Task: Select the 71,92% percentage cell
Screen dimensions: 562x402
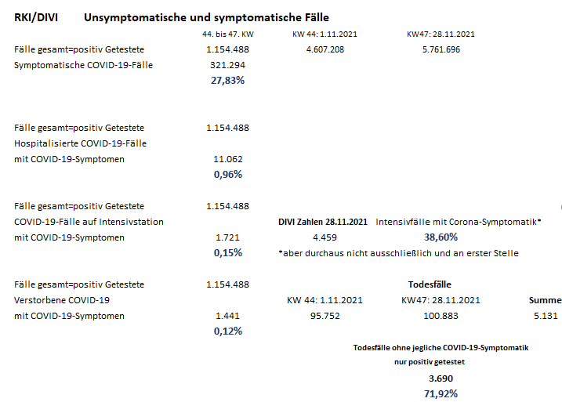Action: pyautogui.click(x=441, y=393)
